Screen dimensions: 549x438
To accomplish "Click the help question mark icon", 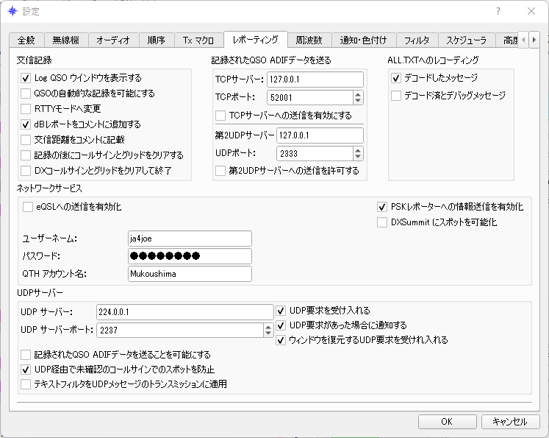I will tap(498, 11).
